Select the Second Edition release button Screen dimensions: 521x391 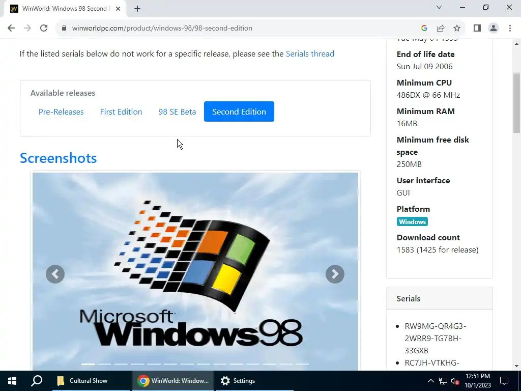tap(239, 111)
